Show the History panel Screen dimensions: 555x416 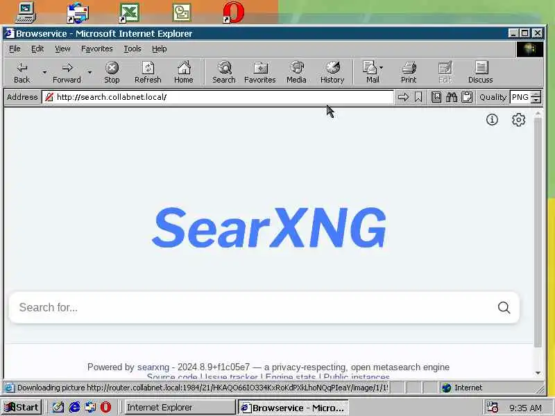pyautogui.click(x=332, y=73)
